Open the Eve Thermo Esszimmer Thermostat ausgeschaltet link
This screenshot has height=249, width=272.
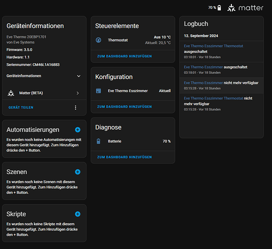(x=213, y=46)
